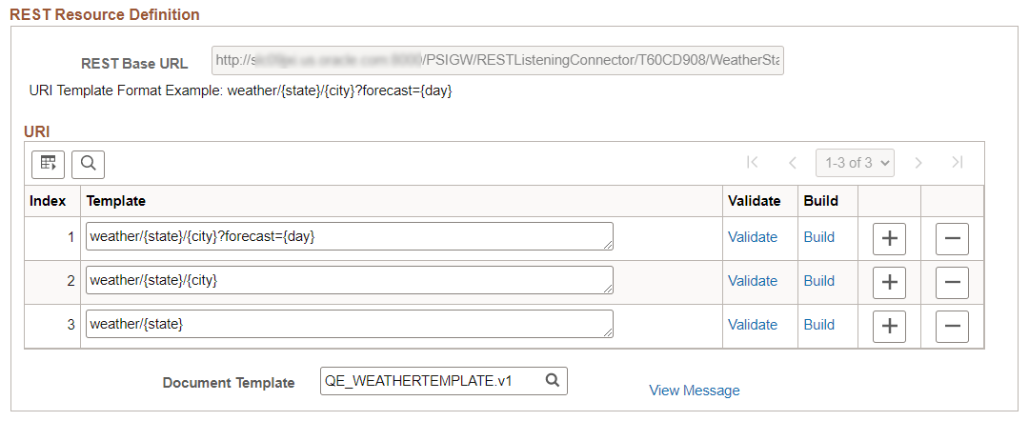
Task: Open the Document Template lookup magnifier
Action: 554,380
